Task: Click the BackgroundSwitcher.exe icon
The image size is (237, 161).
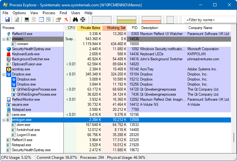Action: tap(9, 59)
